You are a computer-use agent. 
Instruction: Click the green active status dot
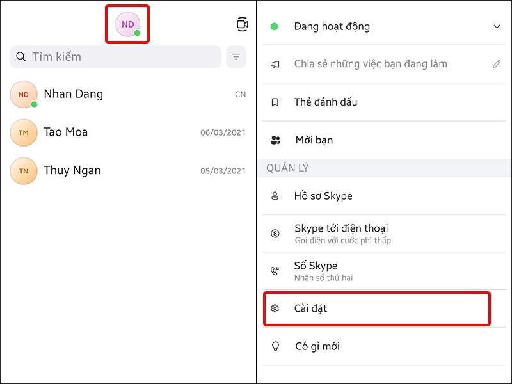(275, 26)
